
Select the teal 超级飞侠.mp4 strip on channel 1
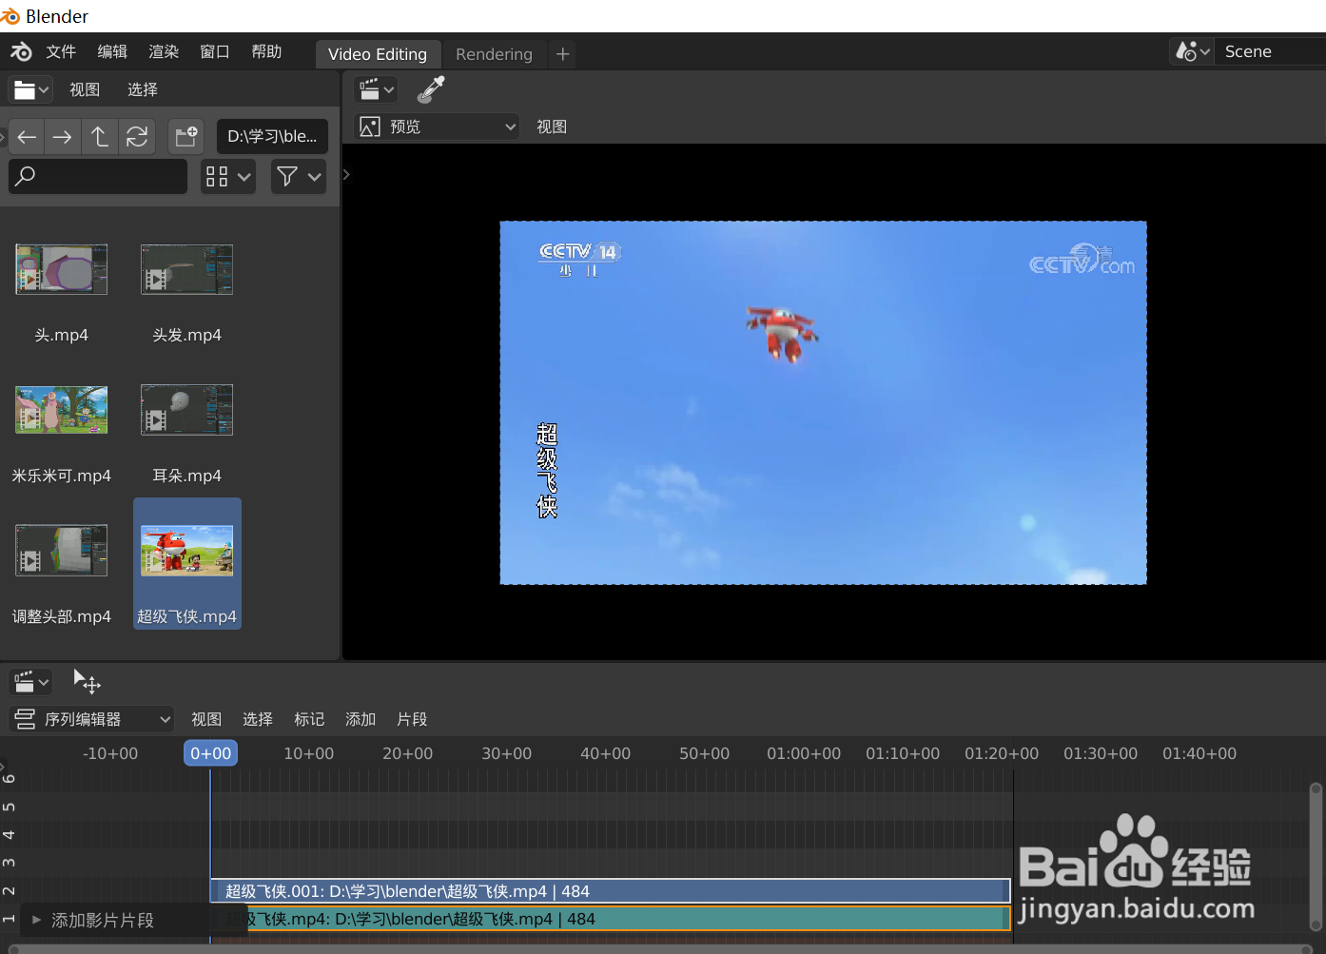tap(610, 919)
